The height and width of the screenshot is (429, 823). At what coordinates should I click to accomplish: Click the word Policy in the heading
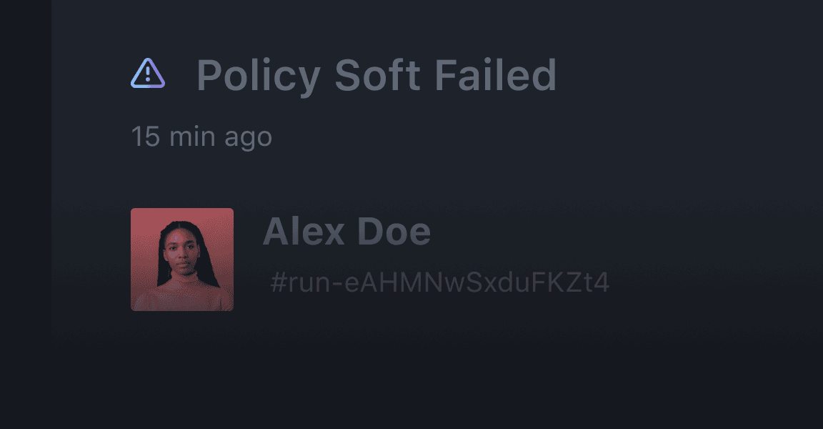coord(258,77)
